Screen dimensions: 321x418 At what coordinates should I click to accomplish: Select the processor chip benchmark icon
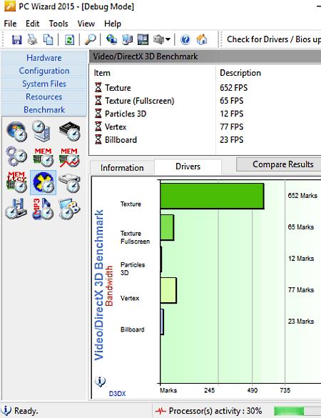point(70,131)
